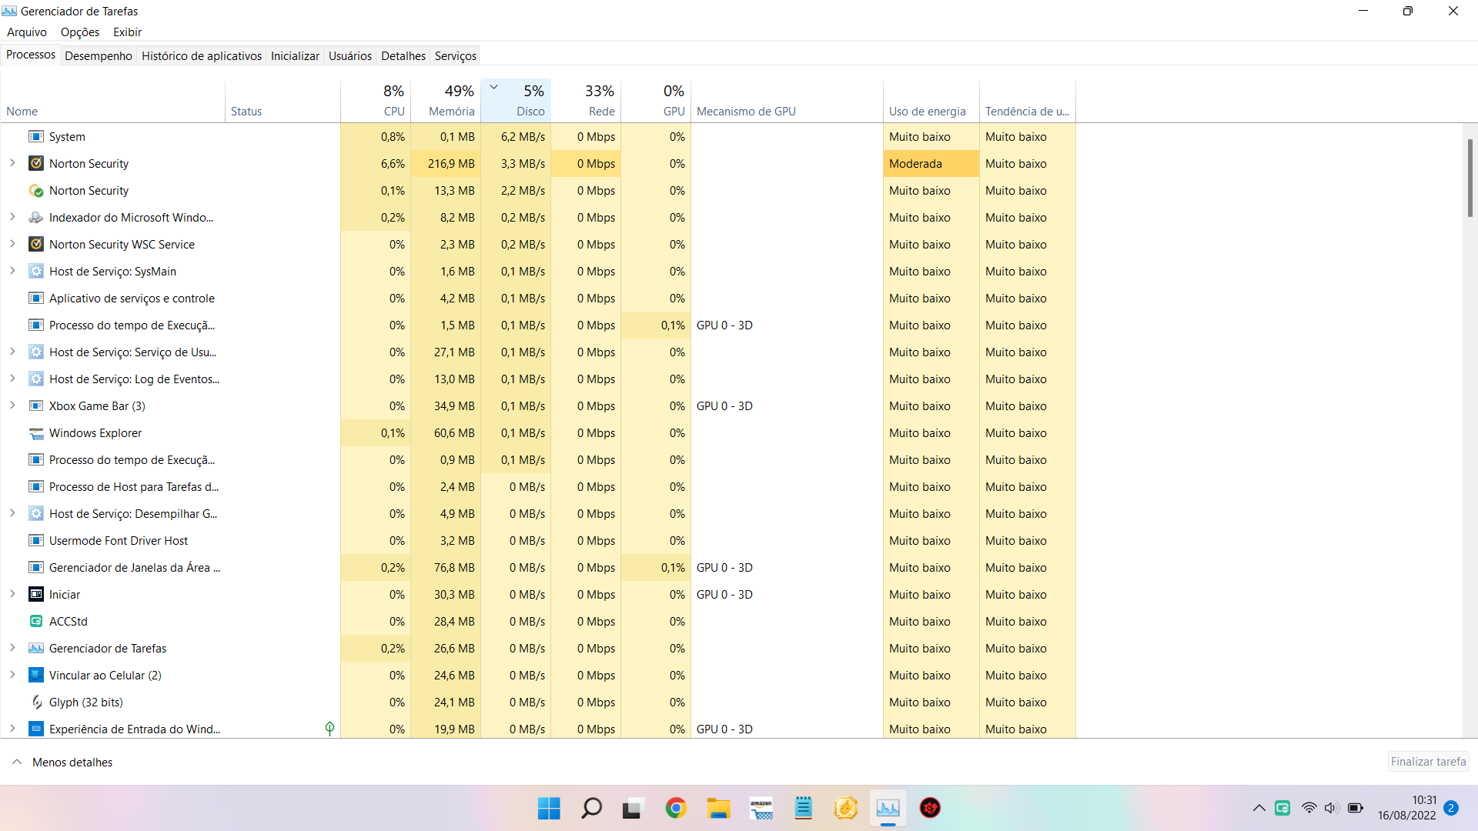Expand Indexador do Microsoft Windows group

point(12,217)
